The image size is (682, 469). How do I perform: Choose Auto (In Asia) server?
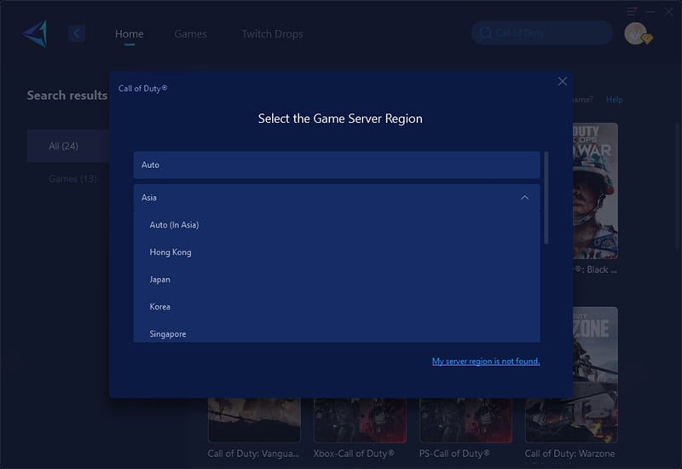pyautogui.click(x=337, y=225)
